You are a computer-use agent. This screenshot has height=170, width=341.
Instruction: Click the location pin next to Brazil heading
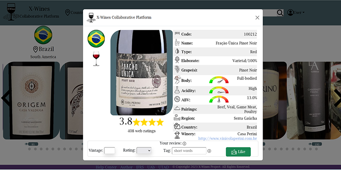point(35,49)
